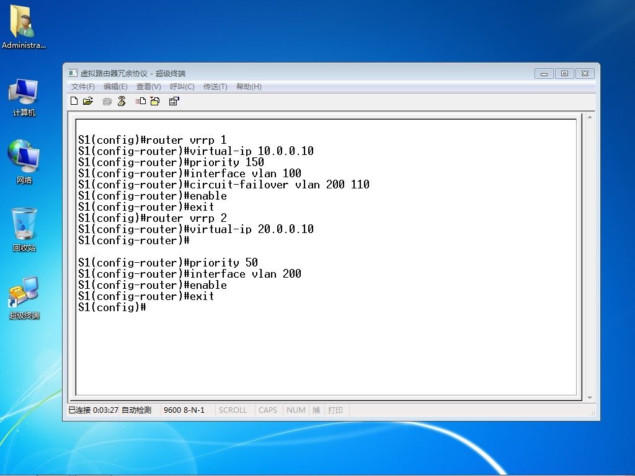635x476 pixels.
Task: Click the HyperTerminal title bar icon
Action: tap(73, 73)
